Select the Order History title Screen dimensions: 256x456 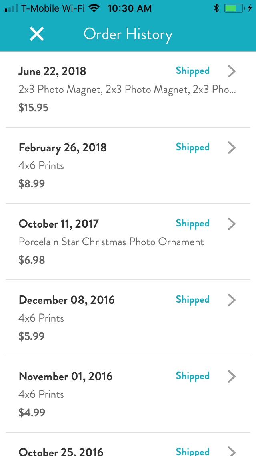[x=128, y=34]
